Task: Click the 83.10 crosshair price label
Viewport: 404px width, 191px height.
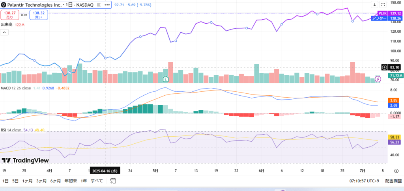Action: pyautogui.click(x=395, y=67)
